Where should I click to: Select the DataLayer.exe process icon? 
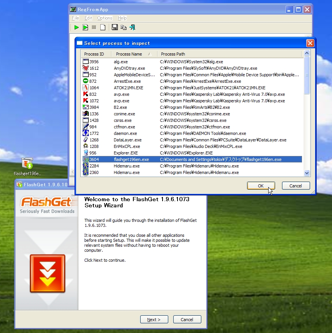point(86,140)
